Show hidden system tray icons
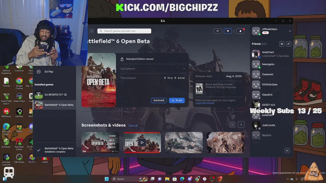Screen dimensions: 326x183 coord(288,179)
